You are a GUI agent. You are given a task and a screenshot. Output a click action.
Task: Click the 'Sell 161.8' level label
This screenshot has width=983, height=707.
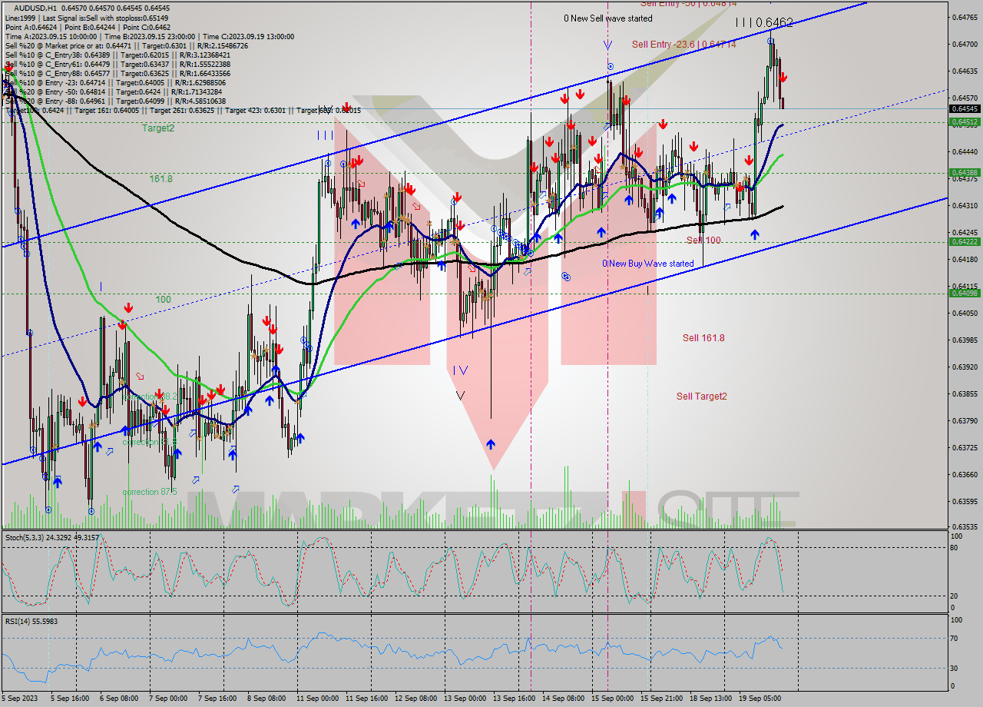tap(703, 337)
